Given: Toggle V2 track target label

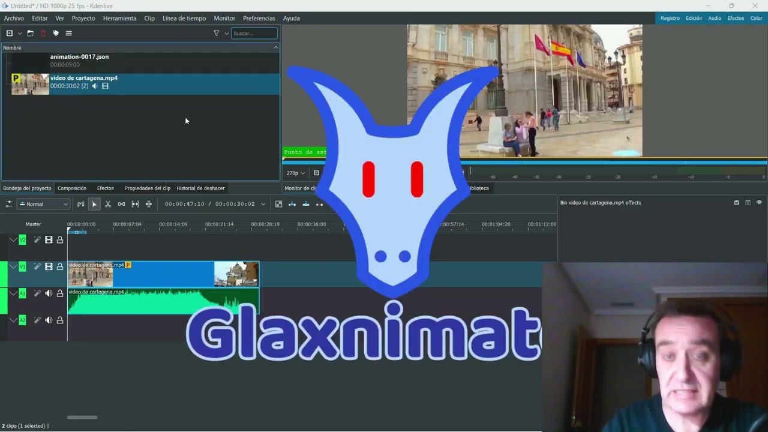Looking at the screenshot, I should (22, 240).
